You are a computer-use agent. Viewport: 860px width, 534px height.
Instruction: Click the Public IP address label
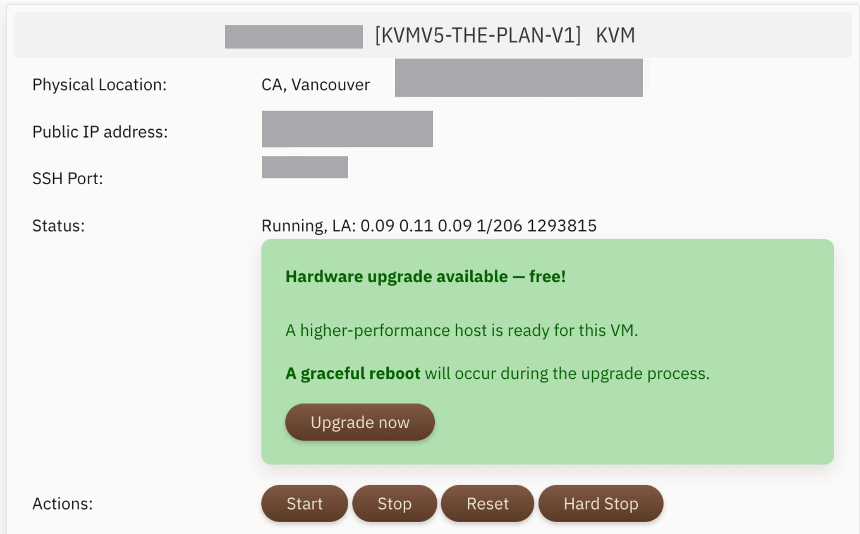(100, 132)
